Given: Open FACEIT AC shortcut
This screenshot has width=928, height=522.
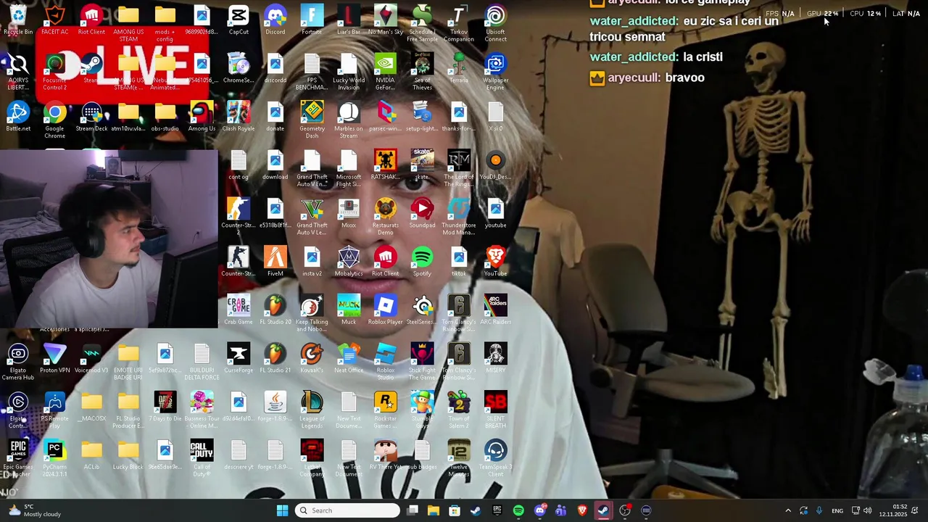Looking at the screenshot, I should [54, 20].
